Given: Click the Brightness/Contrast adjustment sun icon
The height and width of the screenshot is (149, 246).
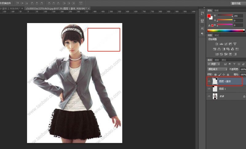Looking at the screenshot, I should coord(216,44).
